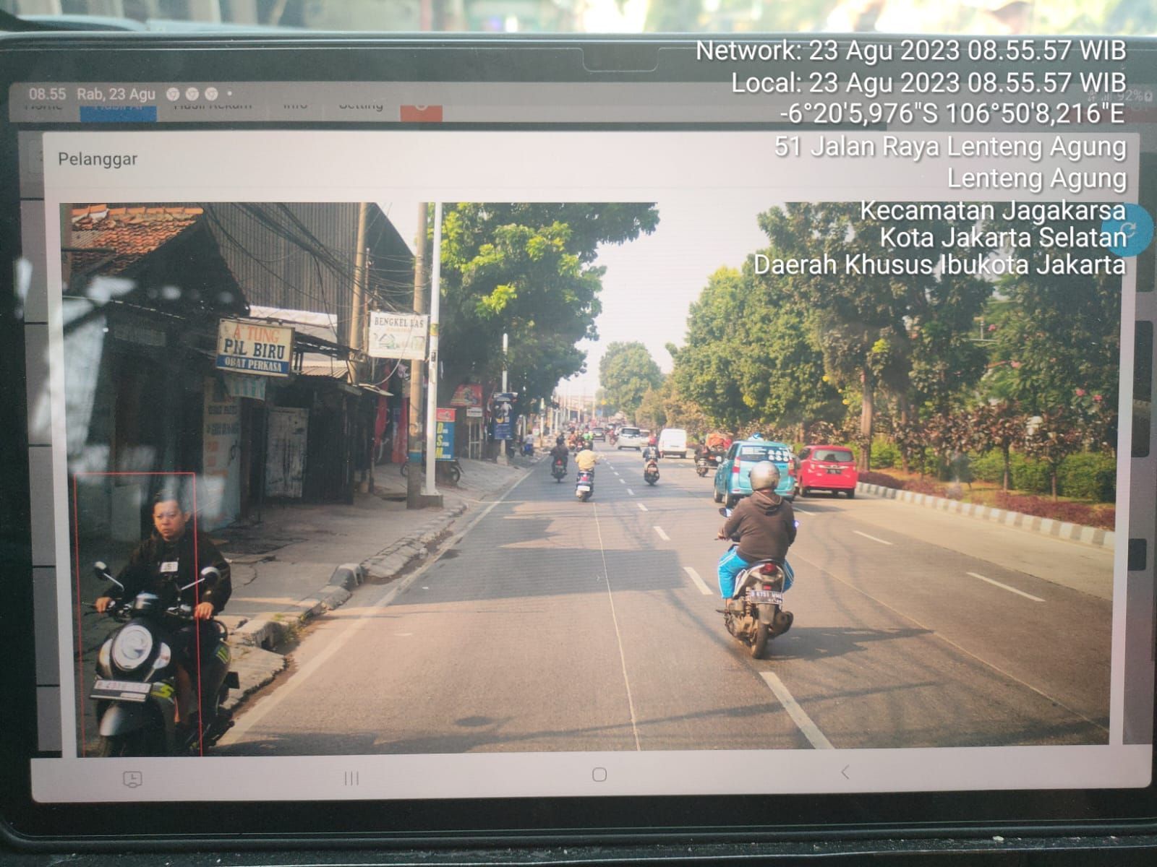Viewport: 1157px width, 867px height.
Task: Tap the Android back navigation arrow
Action: [x=845, y=772]
